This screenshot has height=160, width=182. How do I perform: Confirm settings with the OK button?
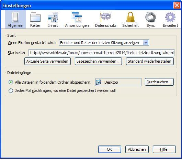pos(110,149)
